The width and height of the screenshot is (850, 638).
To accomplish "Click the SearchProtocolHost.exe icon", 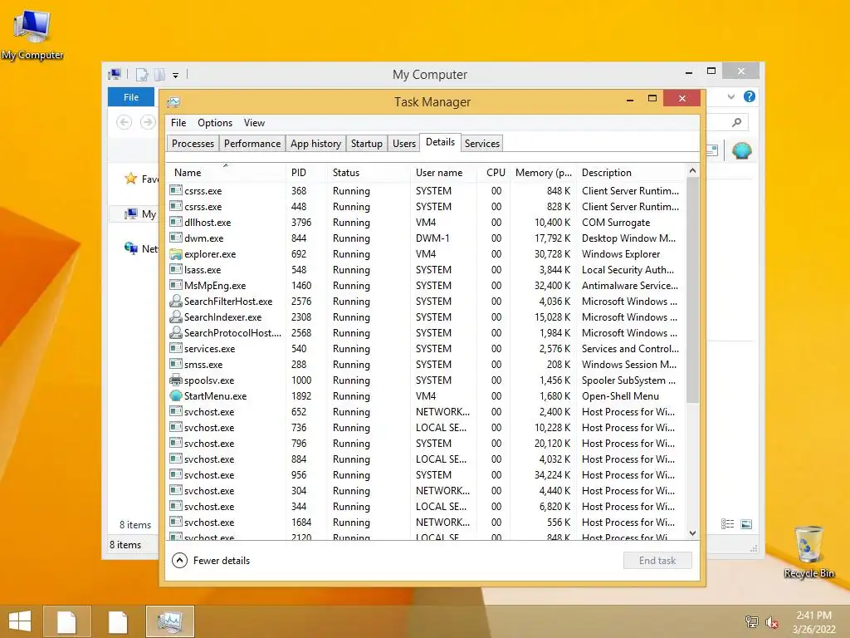I will [176, 332].
